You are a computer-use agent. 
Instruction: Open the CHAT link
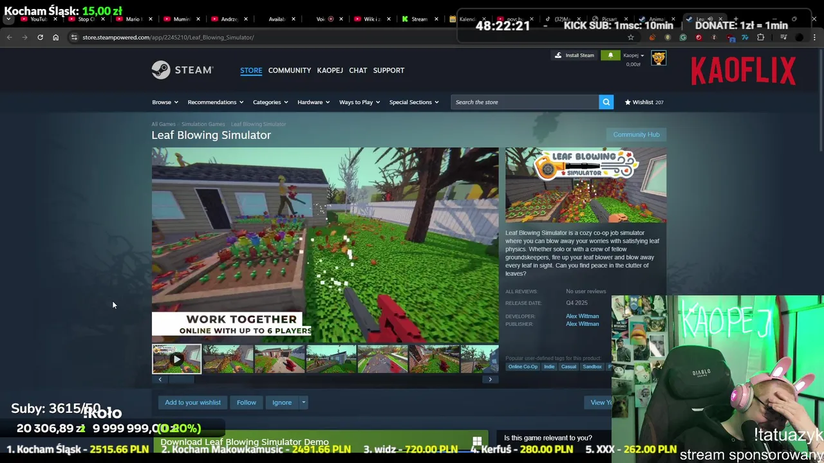[x=358, y=70]
